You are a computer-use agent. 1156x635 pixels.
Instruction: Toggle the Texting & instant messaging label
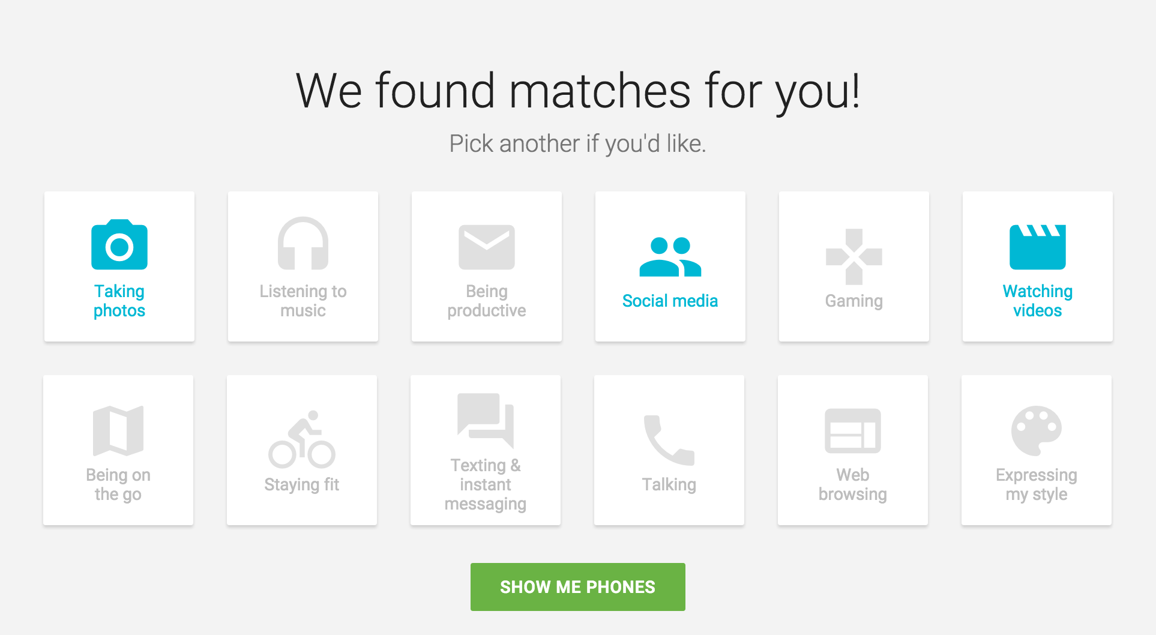point(486,484)
